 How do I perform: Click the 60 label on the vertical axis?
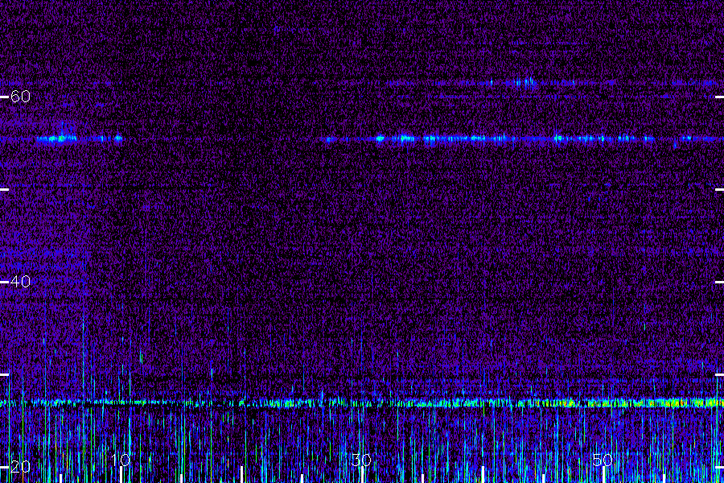pyautogui.click(x=20, y=97)
